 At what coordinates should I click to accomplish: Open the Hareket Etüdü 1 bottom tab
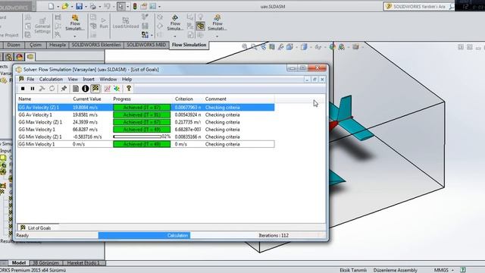(83, 263)
